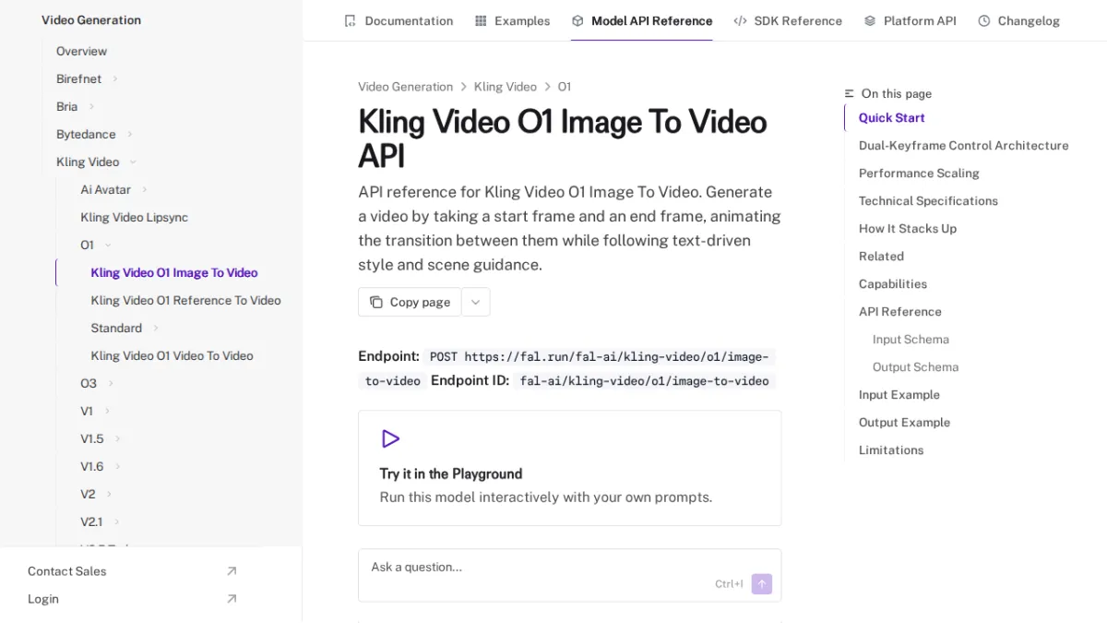
Task: Click the Examples grid icon
Action: [481, 20]
